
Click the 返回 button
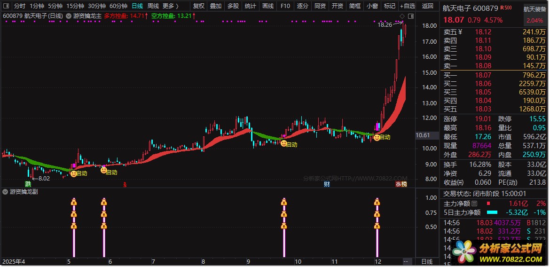pos(428,6)
